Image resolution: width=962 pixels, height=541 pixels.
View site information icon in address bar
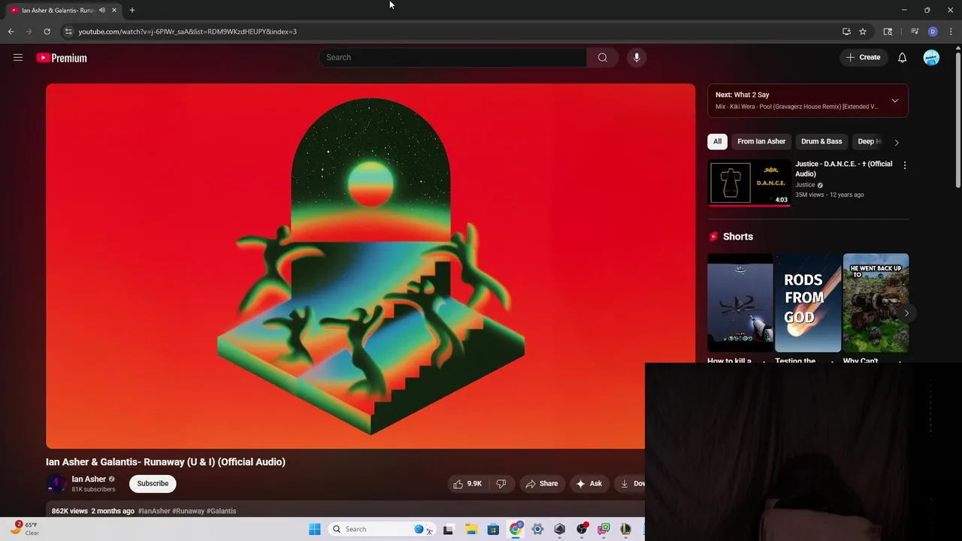(x=68, y=32)
